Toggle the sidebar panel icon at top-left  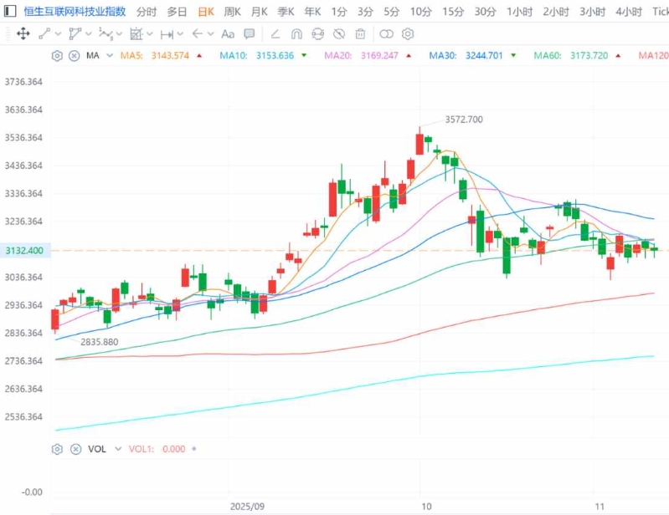click(9, 12)
